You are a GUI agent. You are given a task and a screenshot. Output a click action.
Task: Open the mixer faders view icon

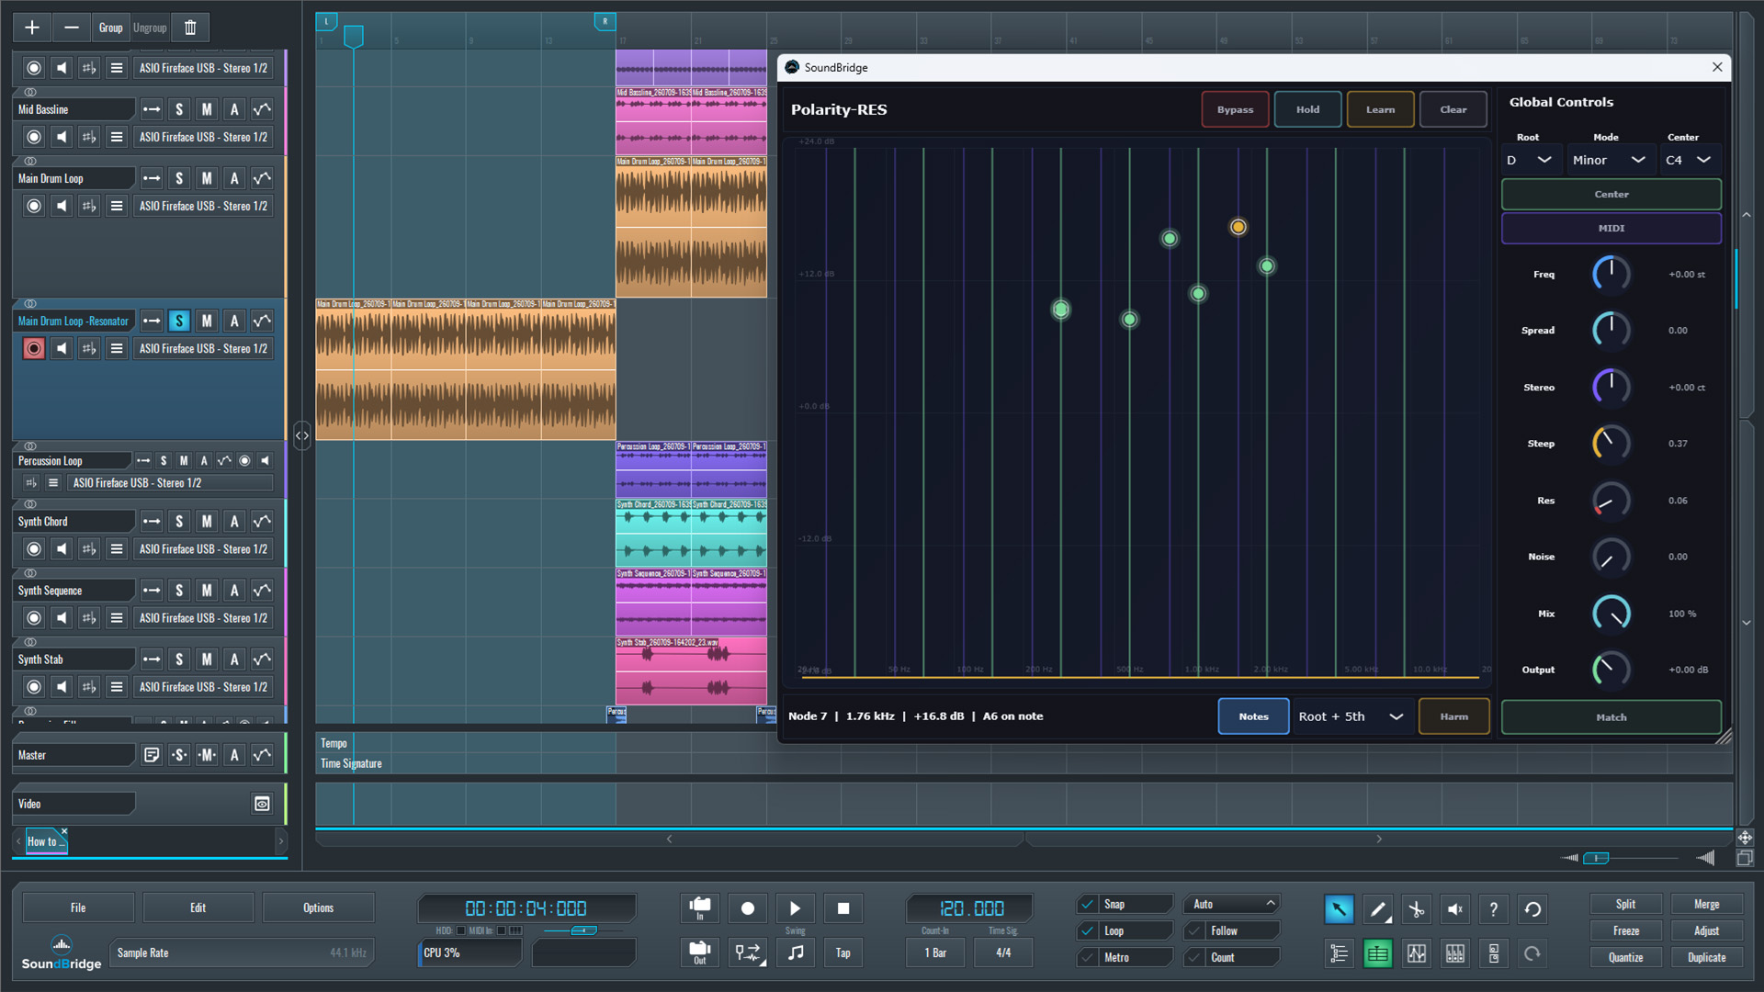coord(1455,953)
